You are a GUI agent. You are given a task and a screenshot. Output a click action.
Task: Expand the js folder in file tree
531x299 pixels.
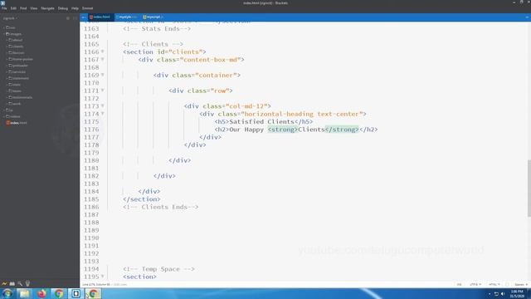tap(9, 110)
